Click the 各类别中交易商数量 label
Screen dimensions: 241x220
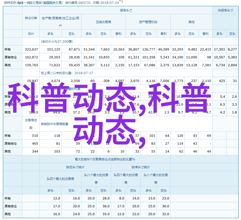55,124
